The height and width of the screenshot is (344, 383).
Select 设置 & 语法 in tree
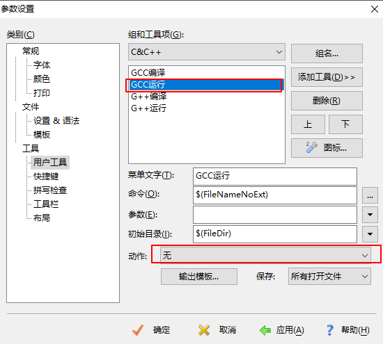coord(56,121)
